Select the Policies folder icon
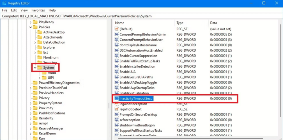The height and width of the screenshot is (140, 283). coord(35,27)
